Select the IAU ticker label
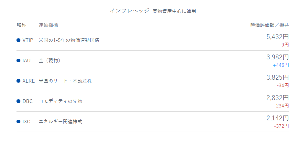Viewport: 308px width, 141px height. 27,61
